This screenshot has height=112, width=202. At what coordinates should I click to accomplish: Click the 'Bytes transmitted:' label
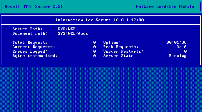[x=35, y=56]
